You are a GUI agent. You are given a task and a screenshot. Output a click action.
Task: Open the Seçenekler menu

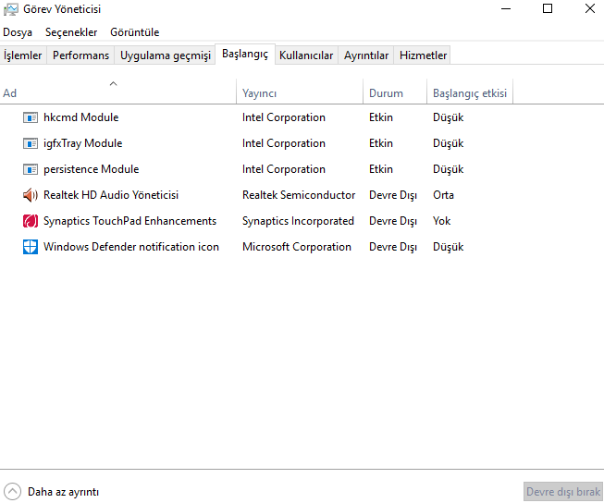point(71,32)
